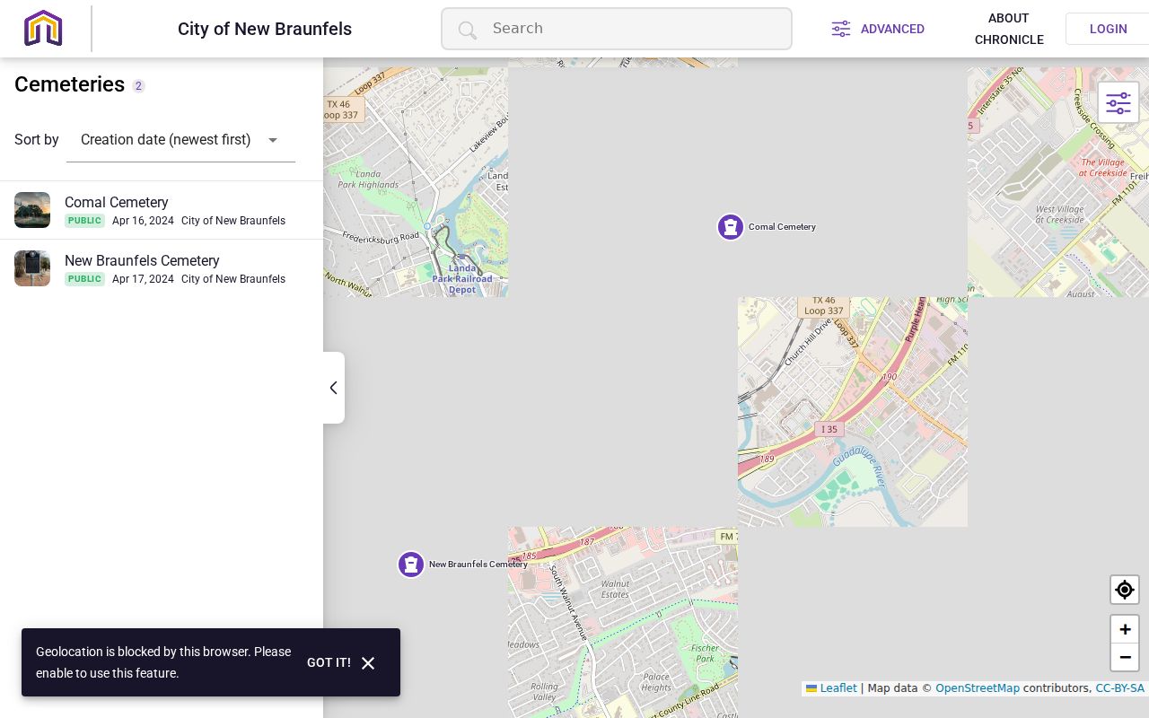Click the search magnifier icon
The height and width of the screenshot is (718, 1149).
pos(467,30)
